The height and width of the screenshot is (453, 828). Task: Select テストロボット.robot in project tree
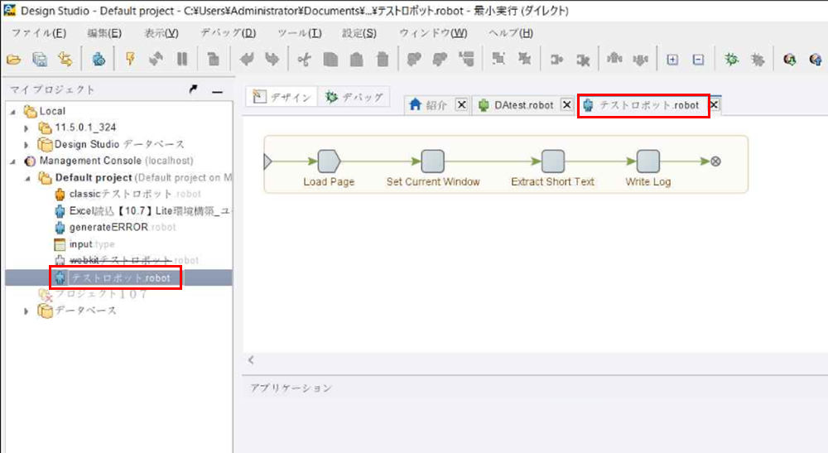click(x=119, y=277)
